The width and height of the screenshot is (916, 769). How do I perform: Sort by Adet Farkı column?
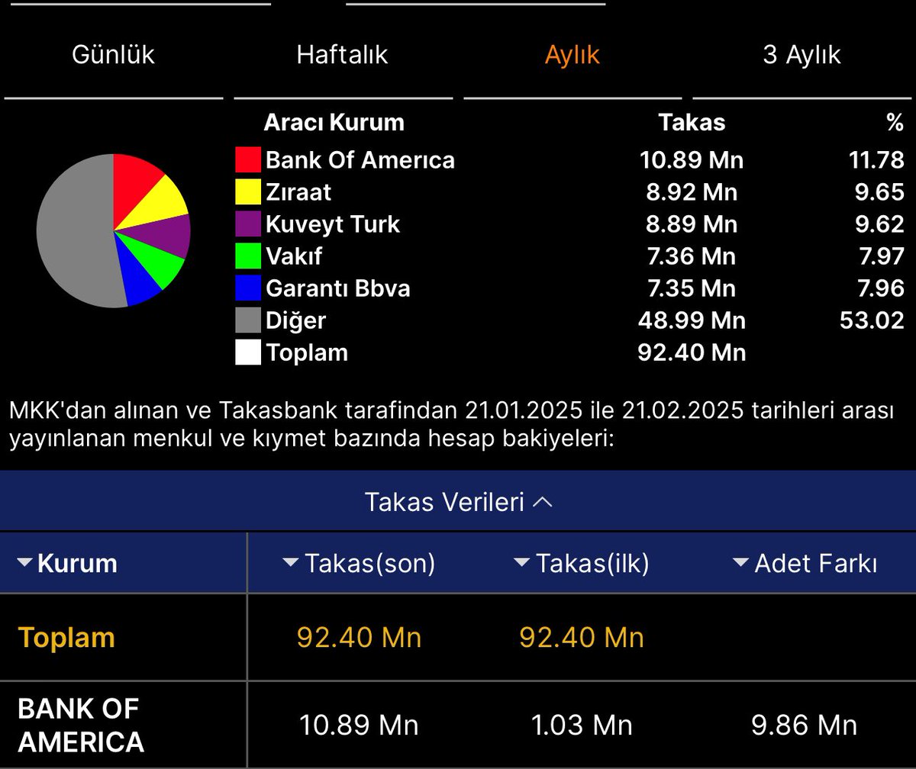click(x=806, y=564)
